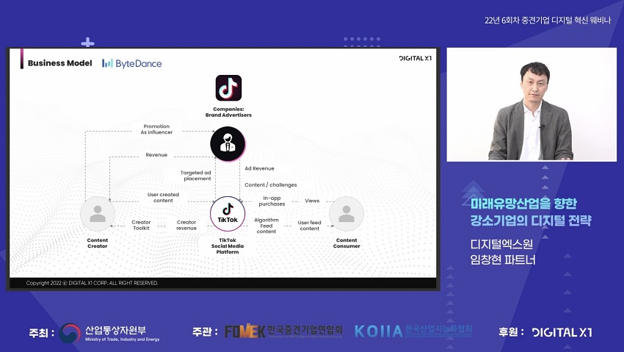Click the 'Creator Toolkit' label
Screen dimensions: 624x352
click(x=141, y=225)
